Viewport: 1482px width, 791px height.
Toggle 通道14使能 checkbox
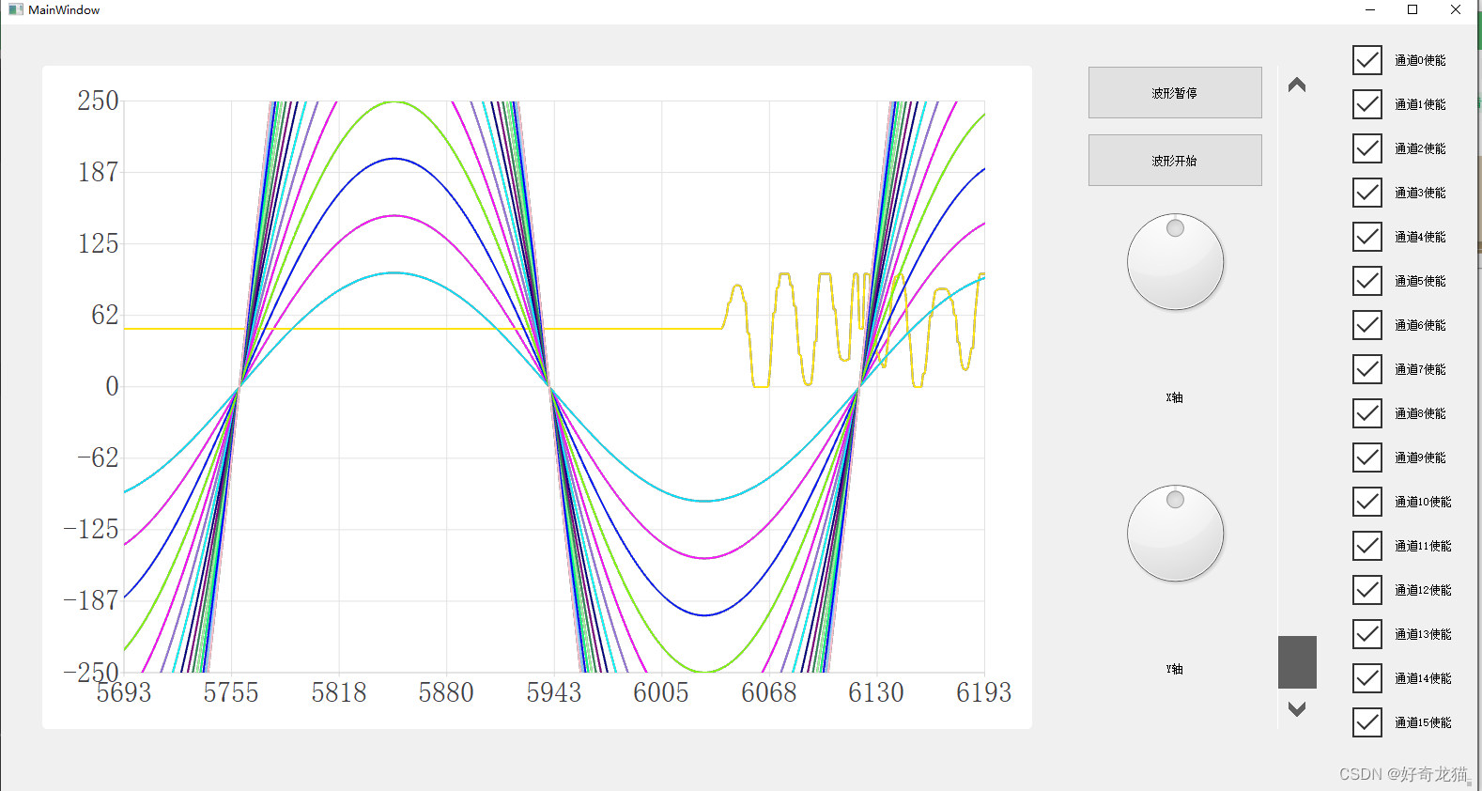(x=1367, y=678)
